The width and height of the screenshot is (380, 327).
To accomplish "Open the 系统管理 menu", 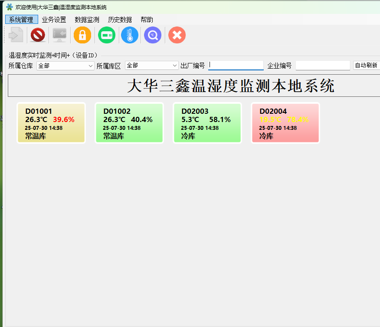I will pos(21,20).
